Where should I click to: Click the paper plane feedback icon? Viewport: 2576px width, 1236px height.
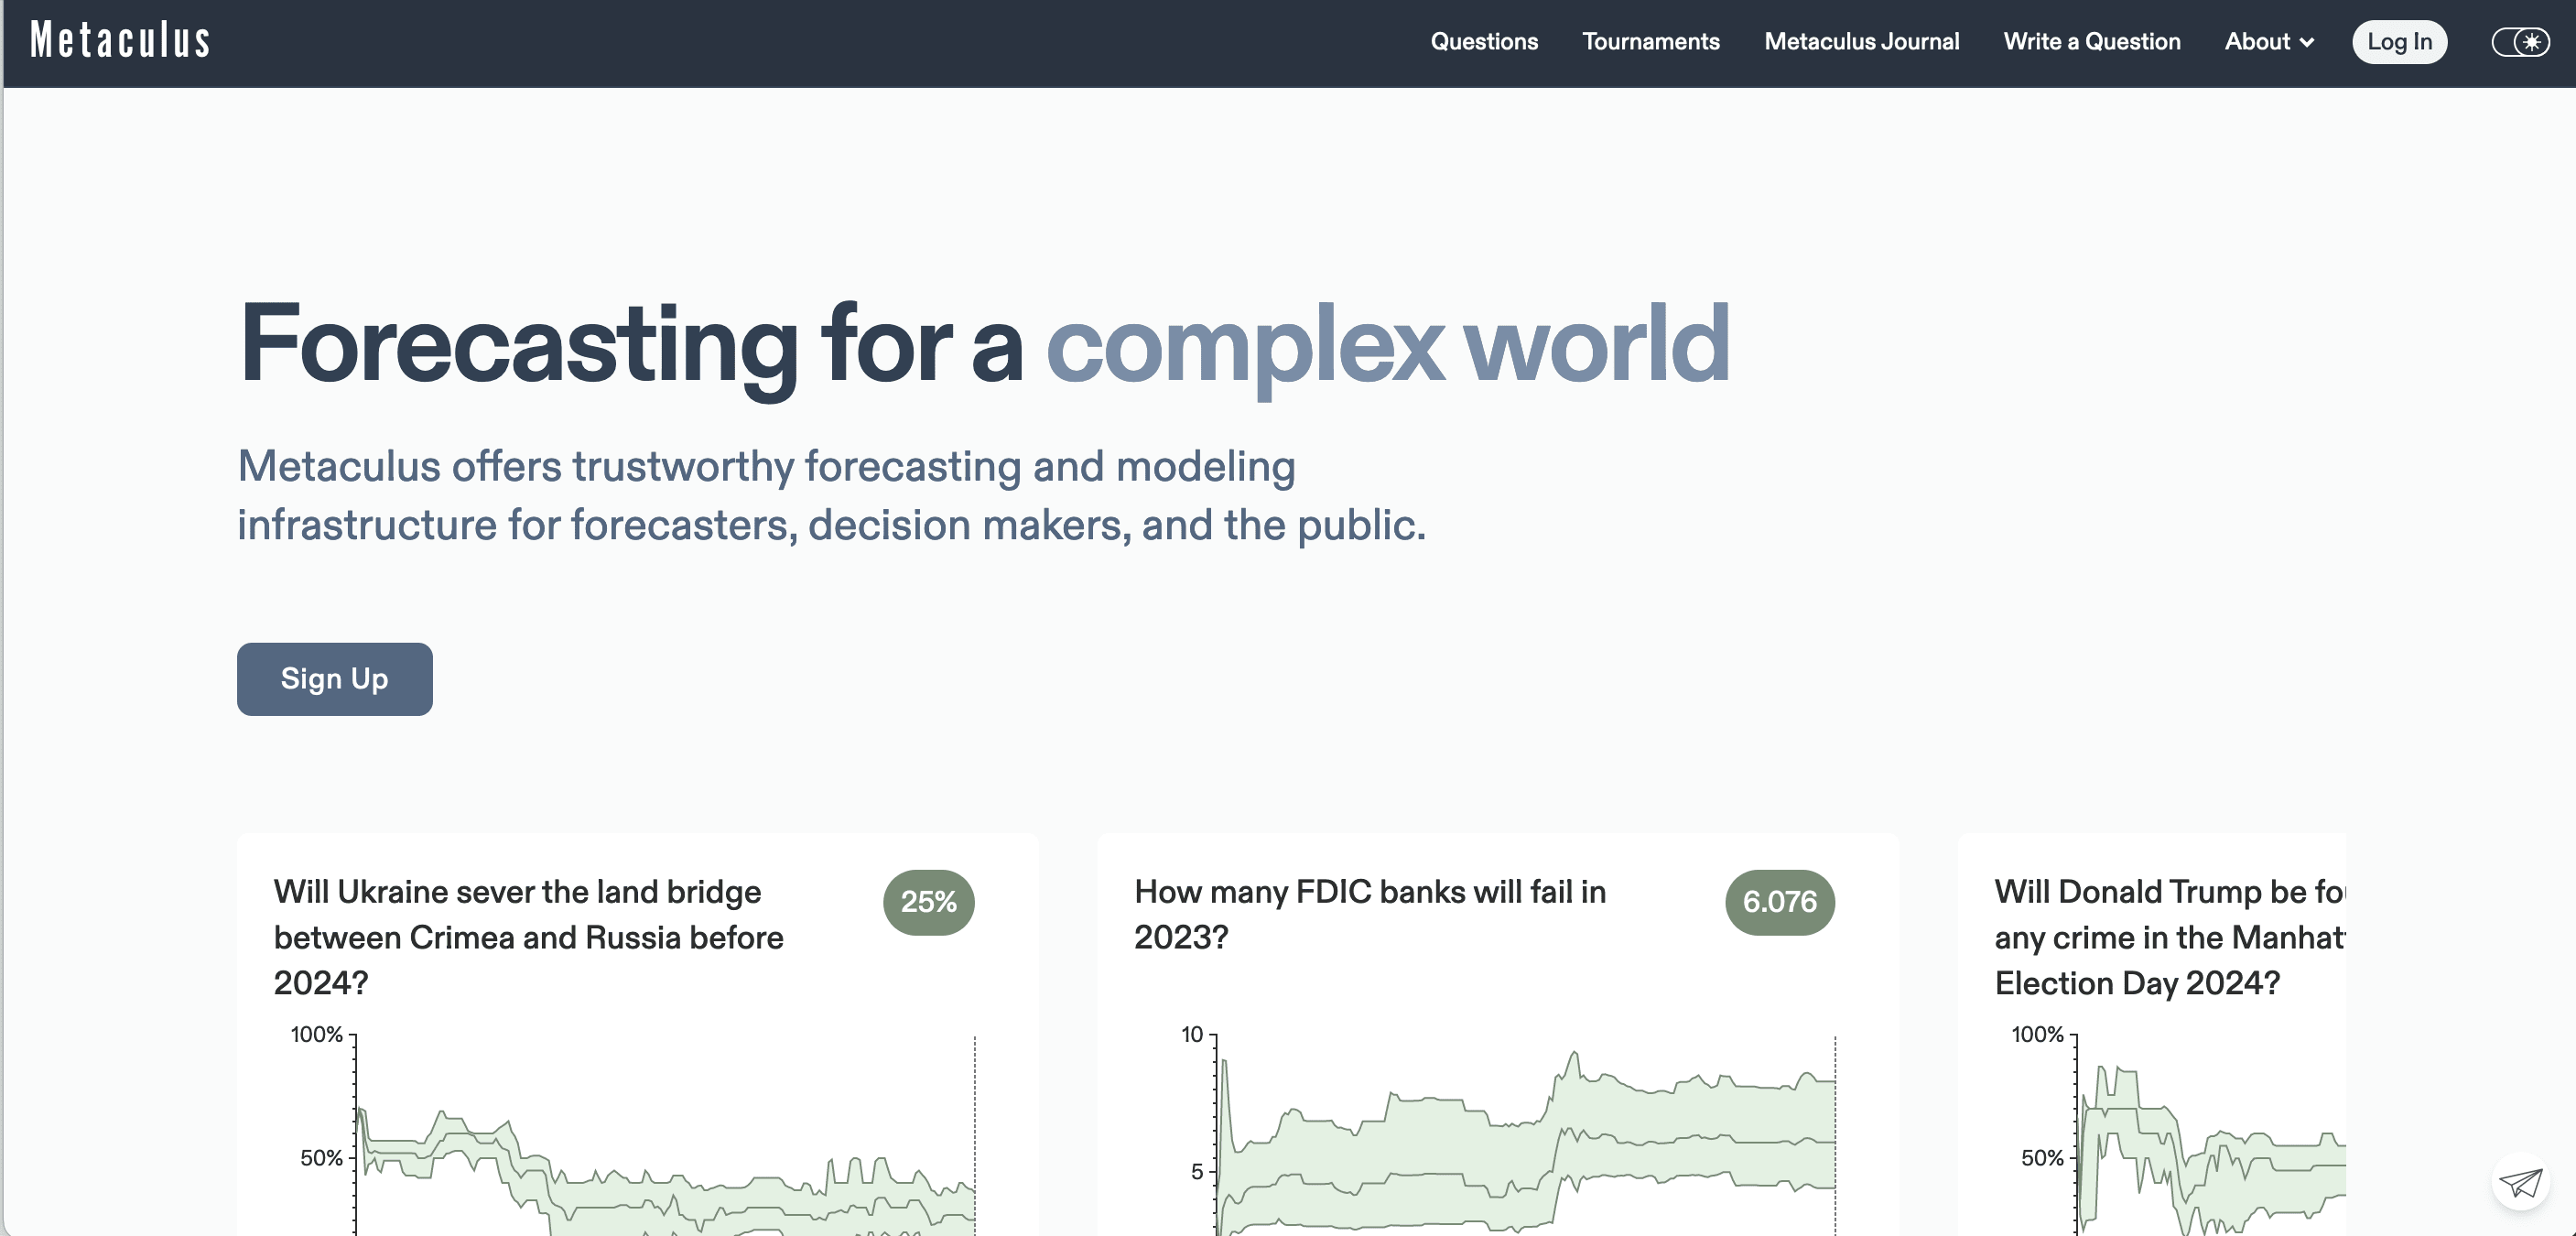pos(2519,1183)
